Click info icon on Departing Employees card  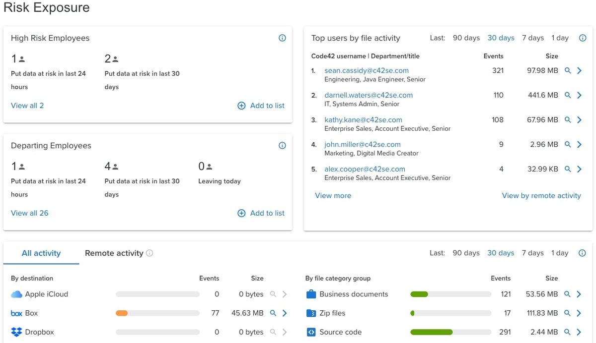click(282, 146)
